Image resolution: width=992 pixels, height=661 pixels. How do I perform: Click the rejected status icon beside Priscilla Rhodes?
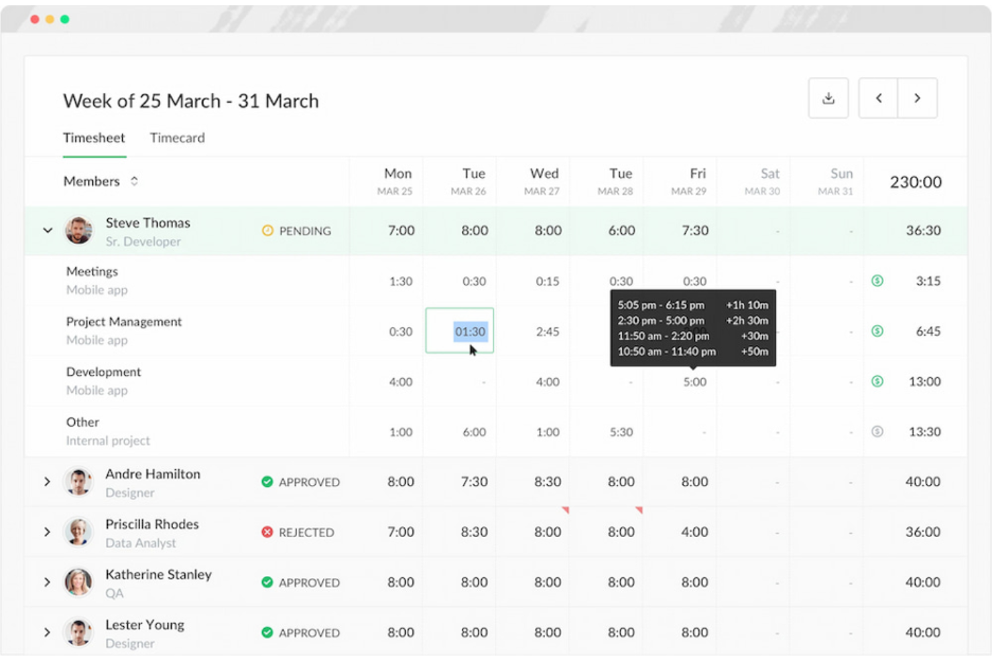[267, 532]
